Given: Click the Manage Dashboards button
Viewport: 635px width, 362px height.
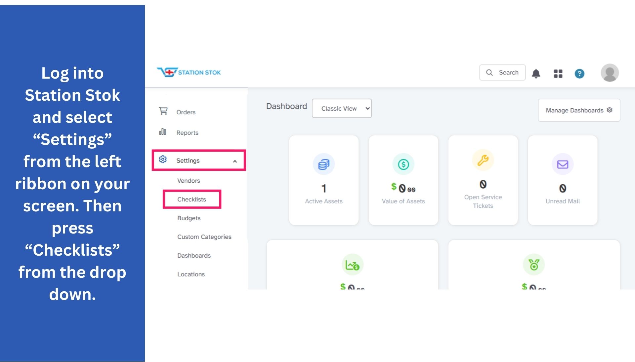Looking at the screenshot, I should click(579, 110).
